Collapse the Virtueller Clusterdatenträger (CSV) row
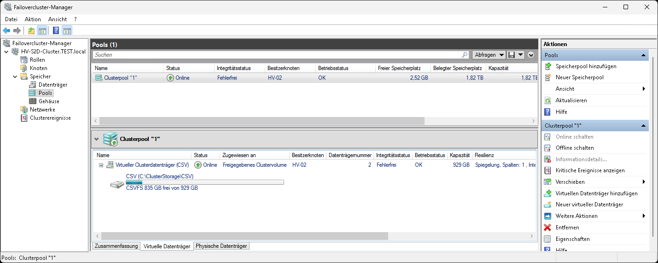Image resolution: width=658 pixels, height=263 pixels. [x=101, y=165]
